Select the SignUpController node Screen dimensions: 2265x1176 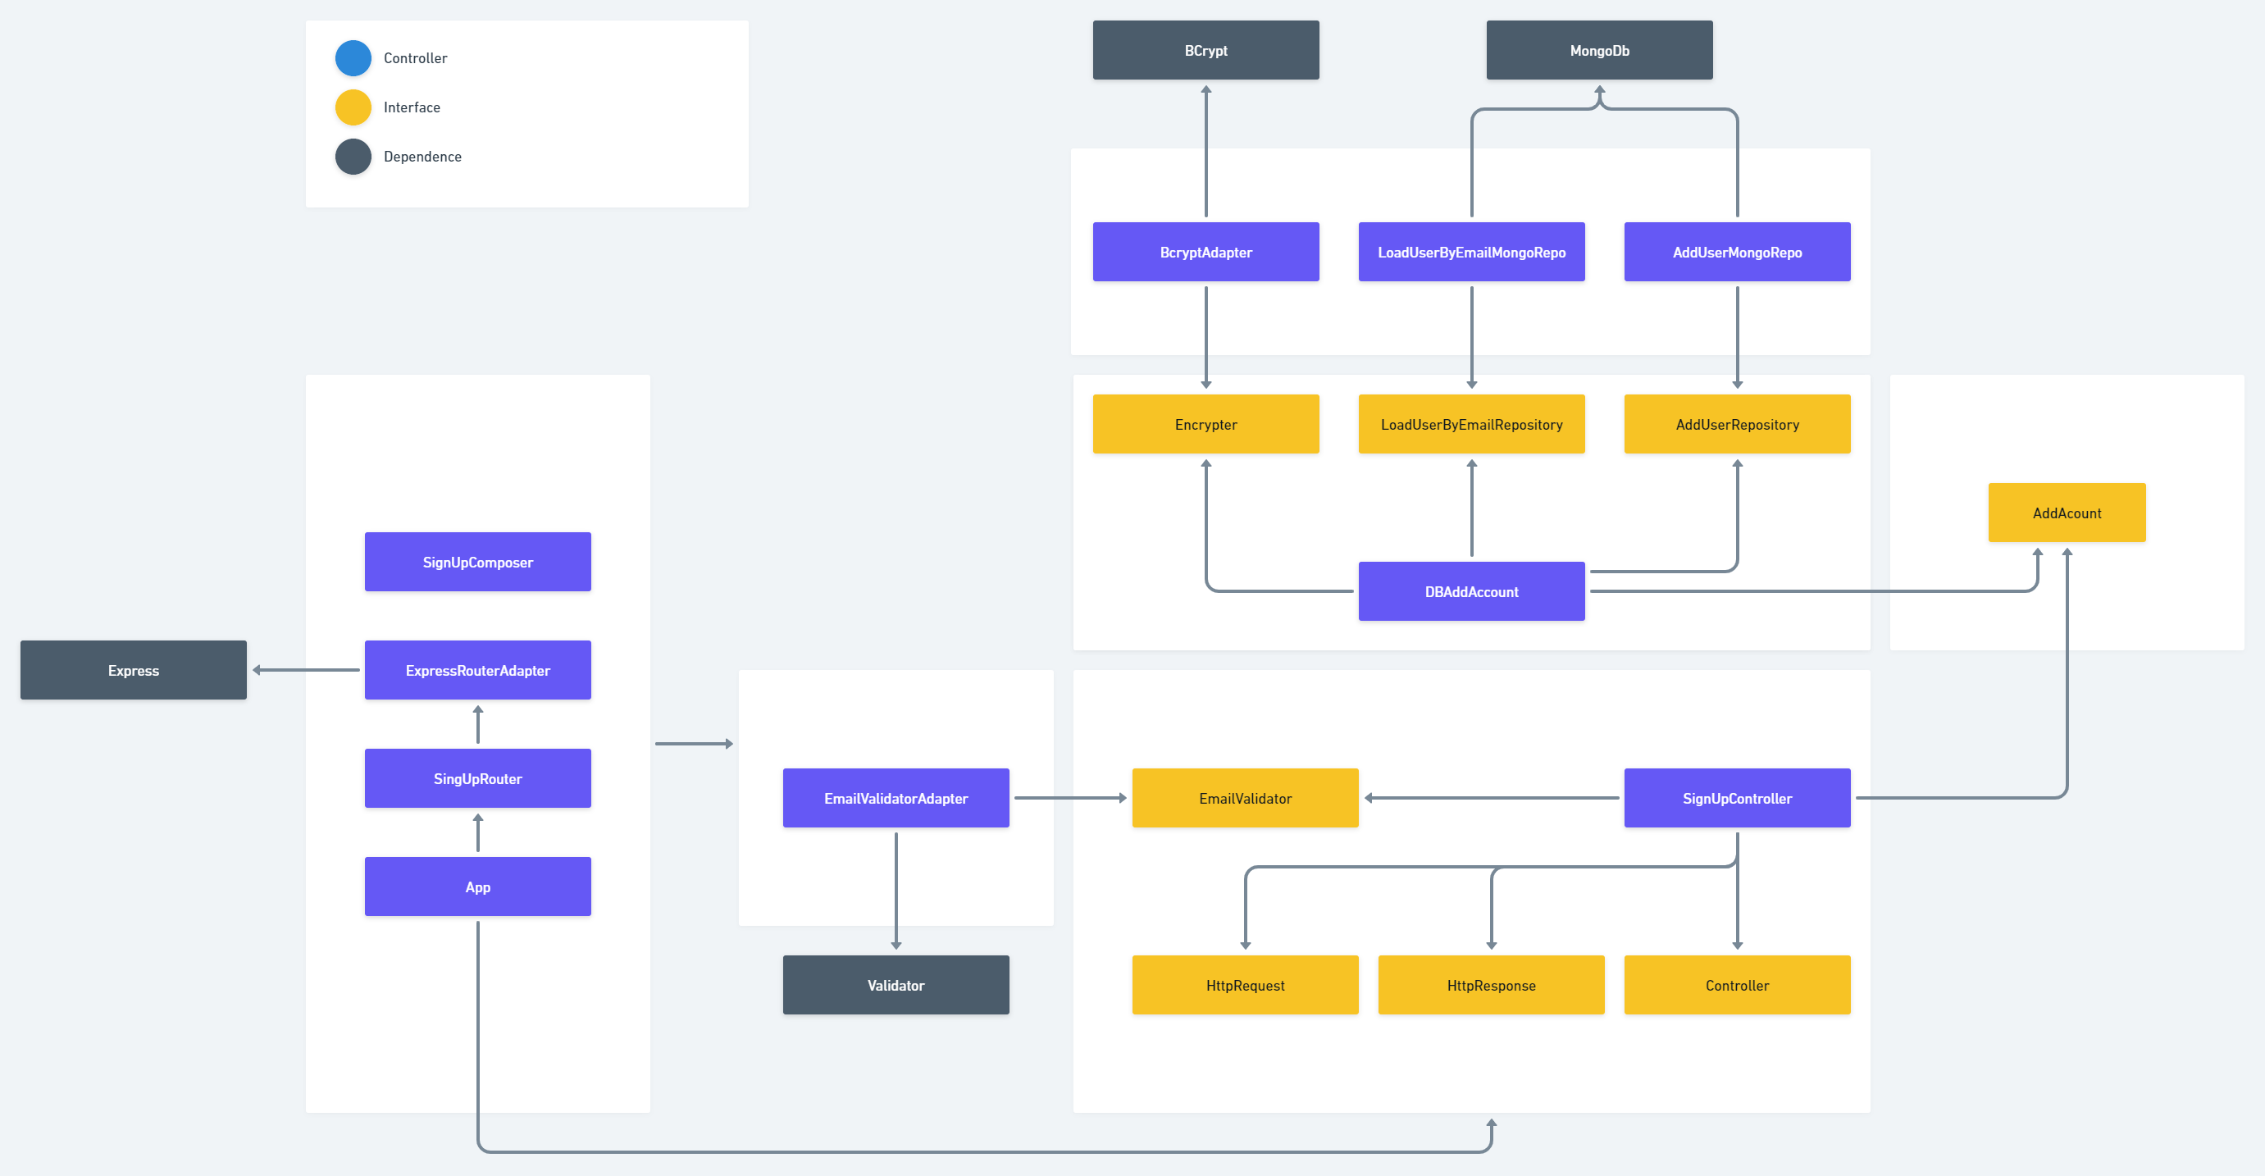[x=1736, y=798]
